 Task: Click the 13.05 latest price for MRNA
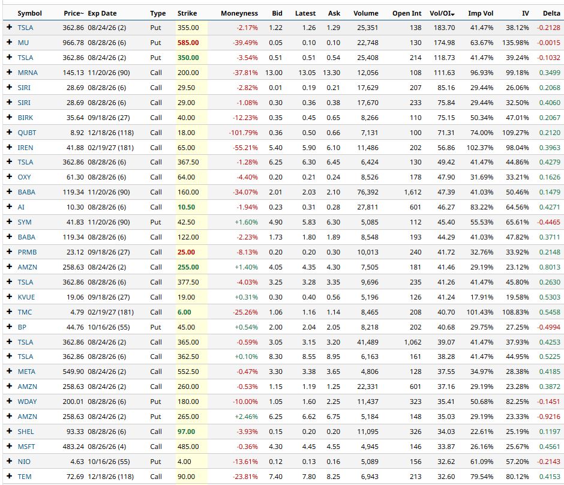tap(307, 73)
